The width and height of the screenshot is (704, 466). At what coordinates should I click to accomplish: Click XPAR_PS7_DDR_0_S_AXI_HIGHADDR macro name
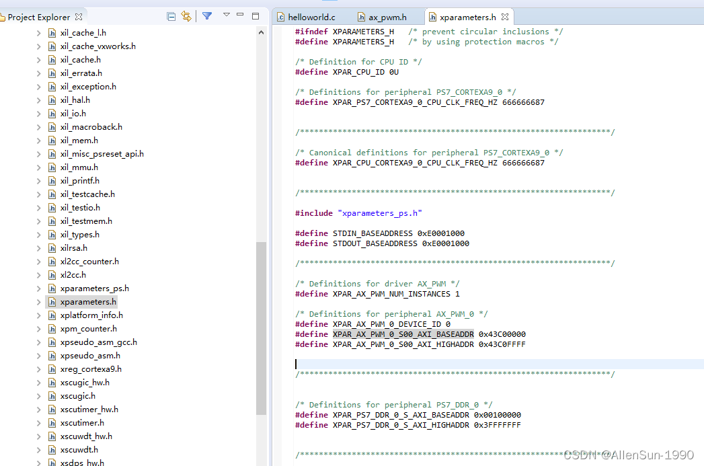401,425
